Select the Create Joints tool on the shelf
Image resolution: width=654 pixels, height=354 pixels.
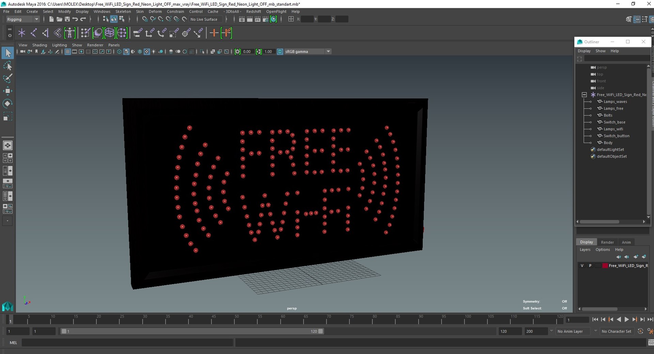point(34,33)
